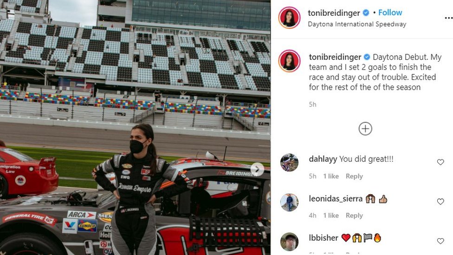This screenshot has width=453, height=255.
Task: Load more comments with the plus circle
Action: tap(365, 129)
